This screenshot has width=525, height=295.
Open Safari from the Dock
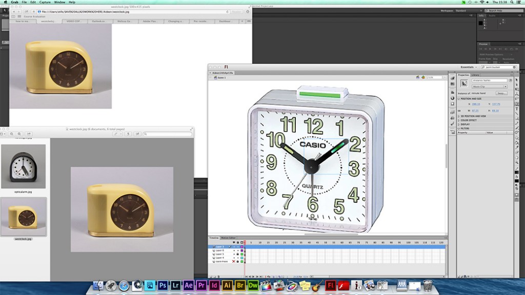[x=124, y=285]
